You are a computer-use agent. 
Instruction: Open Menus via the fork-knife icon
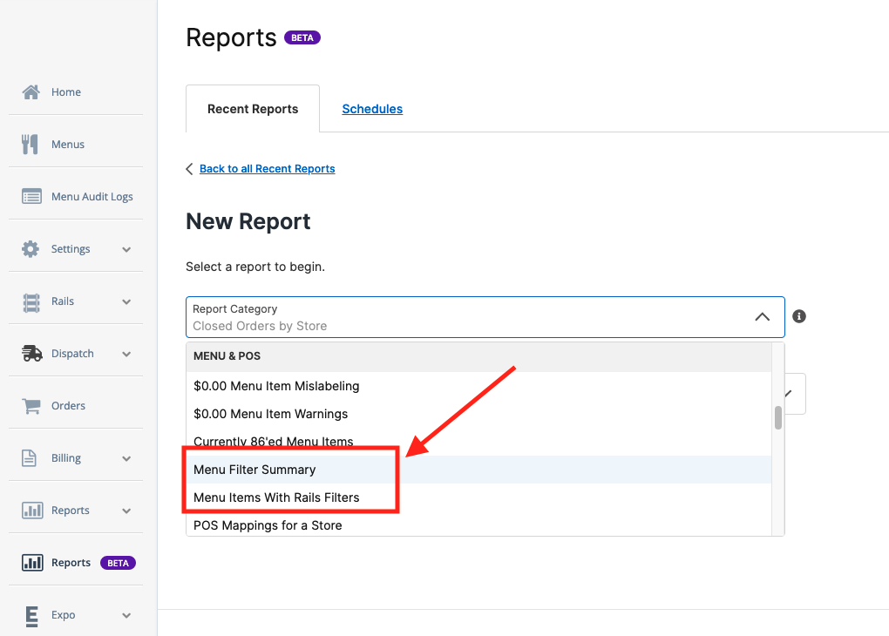pos(30,144)
